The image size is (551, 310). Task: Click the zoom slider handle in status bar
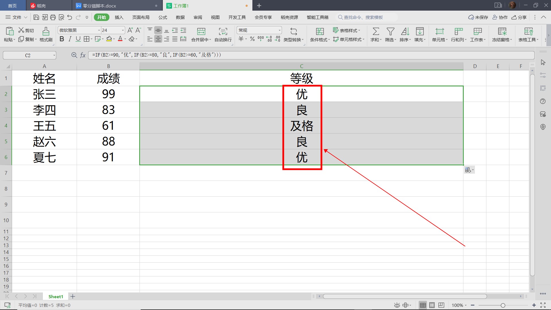(x=503, y=305)
